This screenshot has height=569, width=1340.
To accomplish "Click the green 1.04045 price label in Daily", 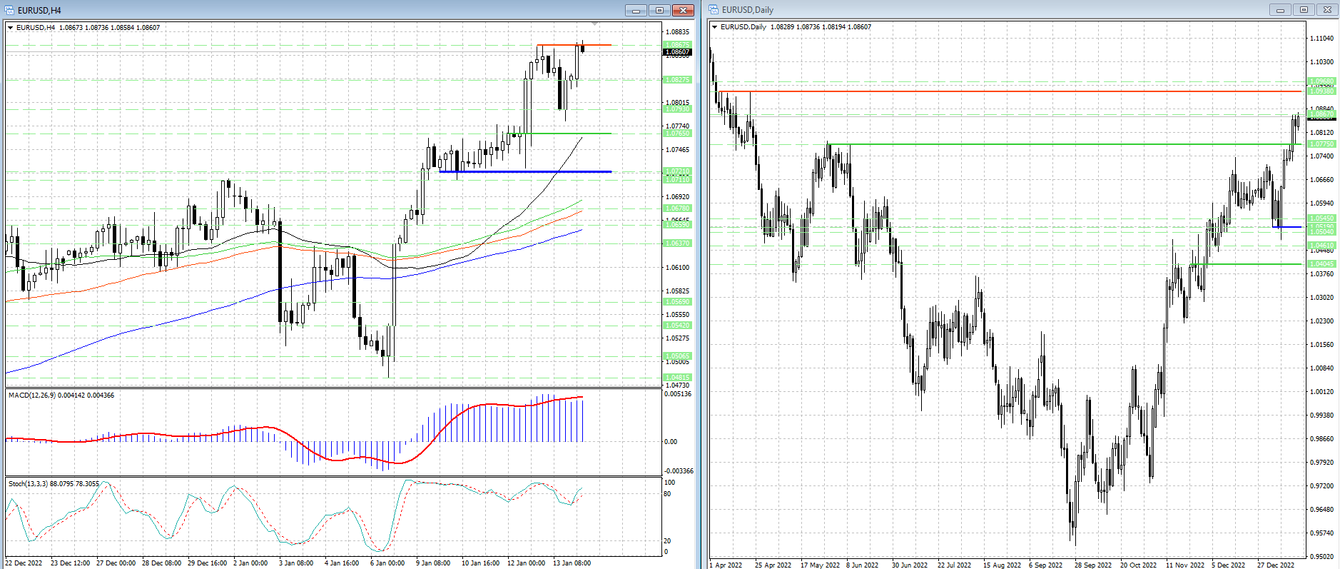I will coord(1321,264).
